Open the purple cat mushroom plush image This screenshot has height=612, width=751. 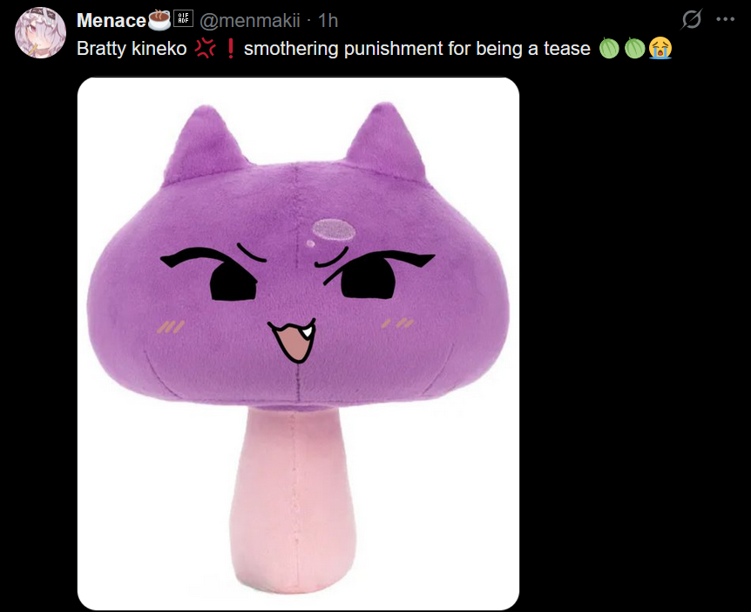pos(298,343)
